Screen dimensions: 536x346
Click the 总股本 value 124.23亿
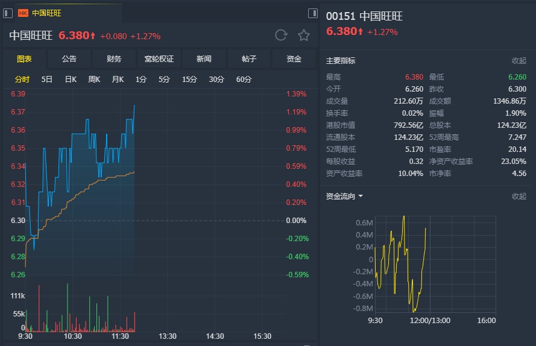coord(511,125)
